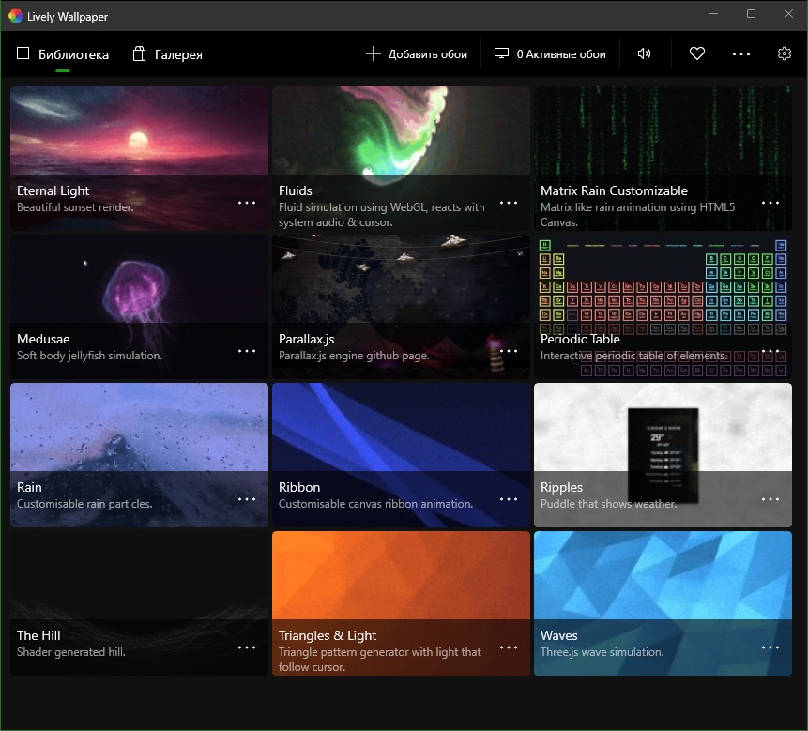Click the Добавить обои button

coord(417,54)
